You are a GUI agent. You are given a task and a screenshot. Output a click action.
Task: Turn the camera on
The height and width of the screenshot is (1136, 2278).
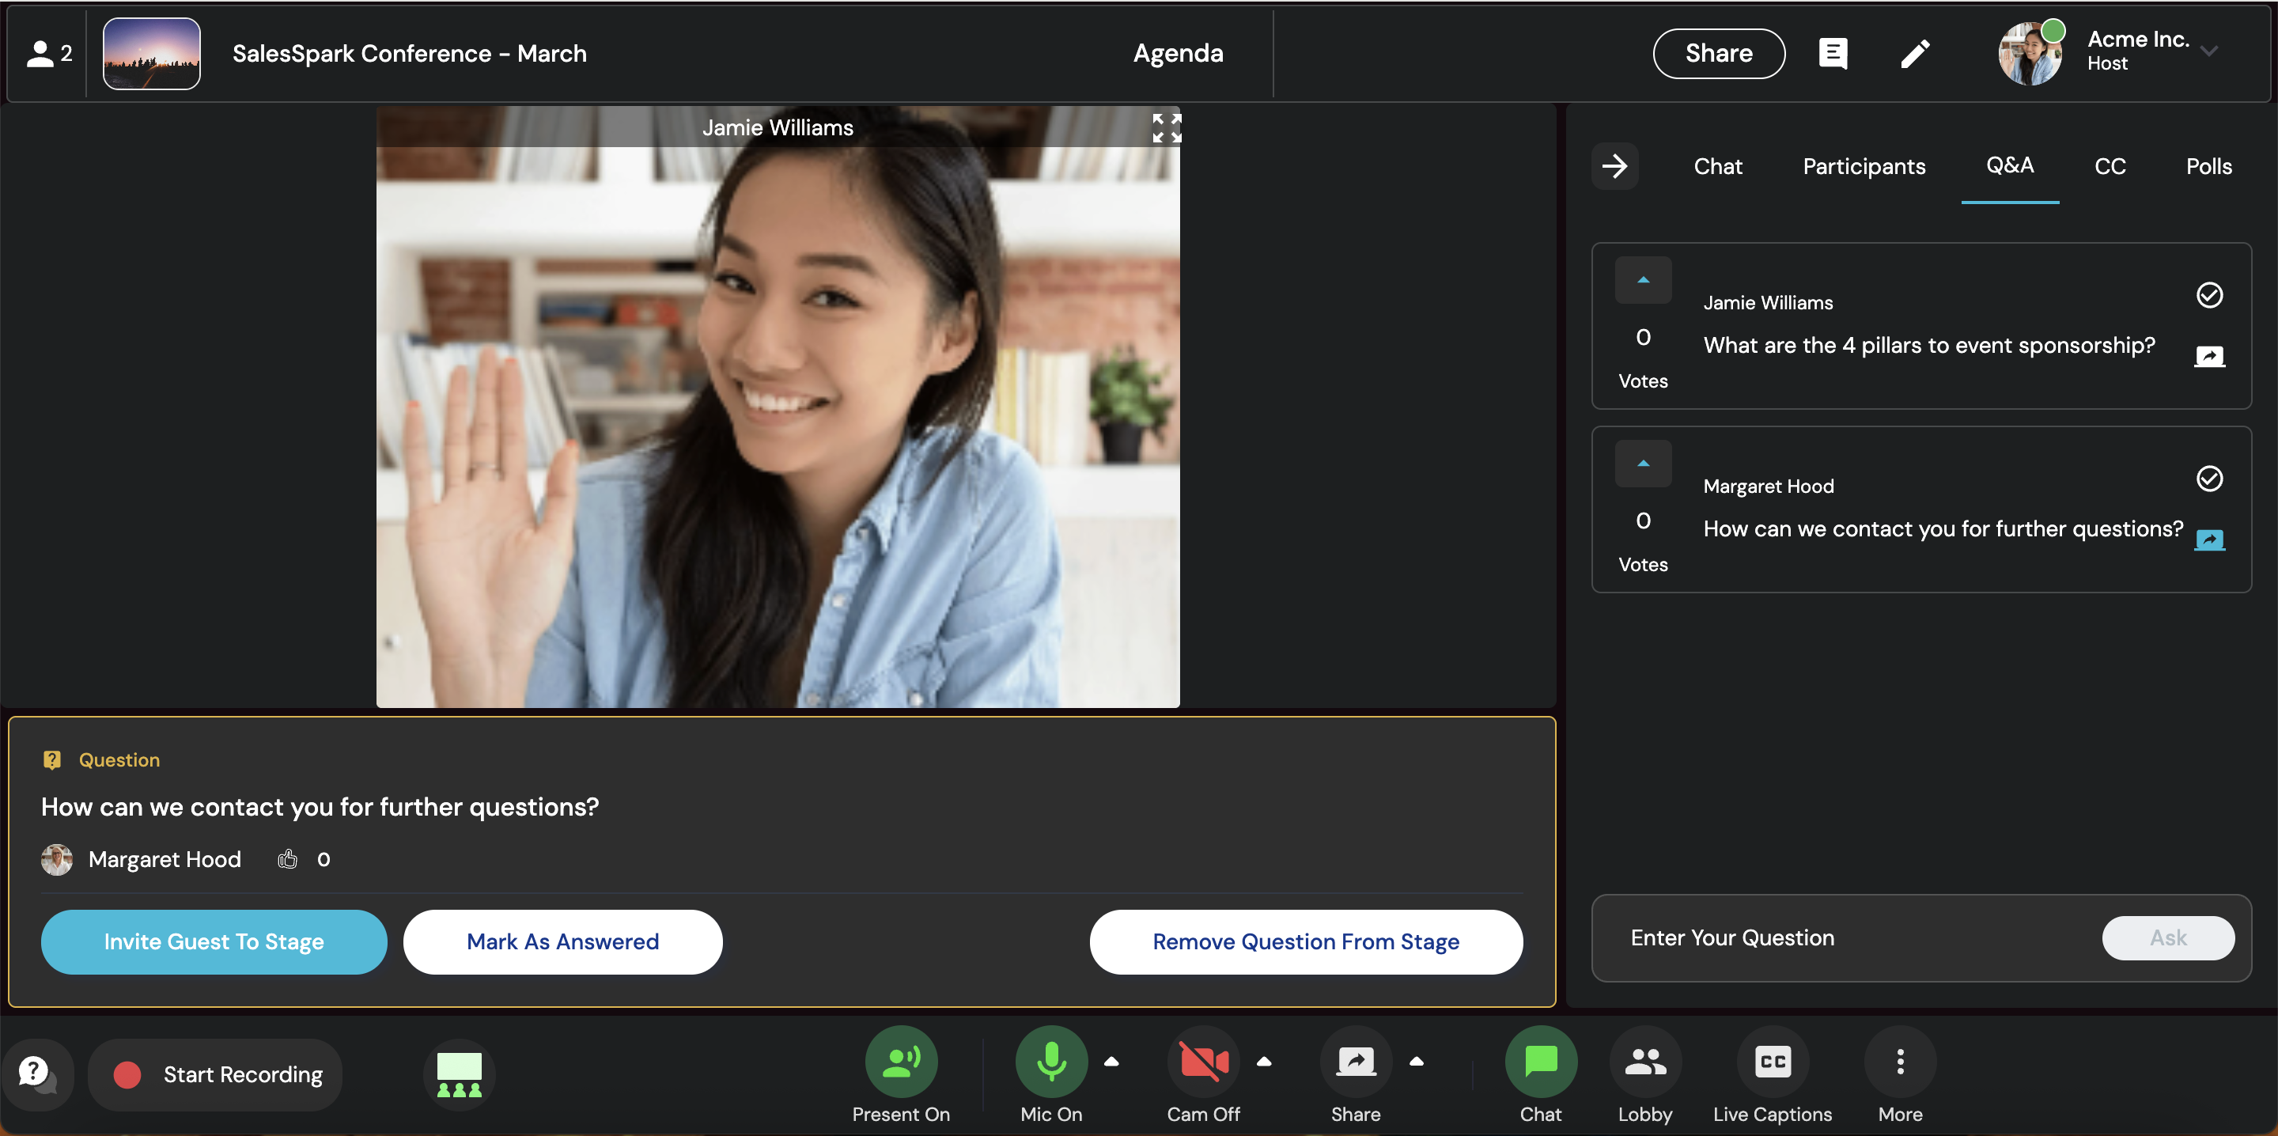coord(1202,1062)
